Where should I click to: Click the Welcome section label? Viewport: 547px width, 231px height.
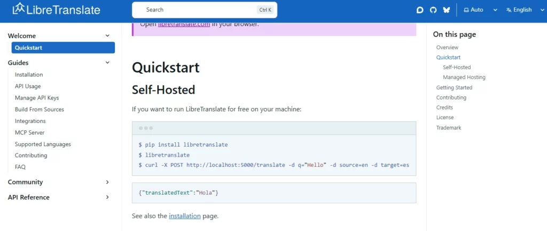[x=21, y=36]
